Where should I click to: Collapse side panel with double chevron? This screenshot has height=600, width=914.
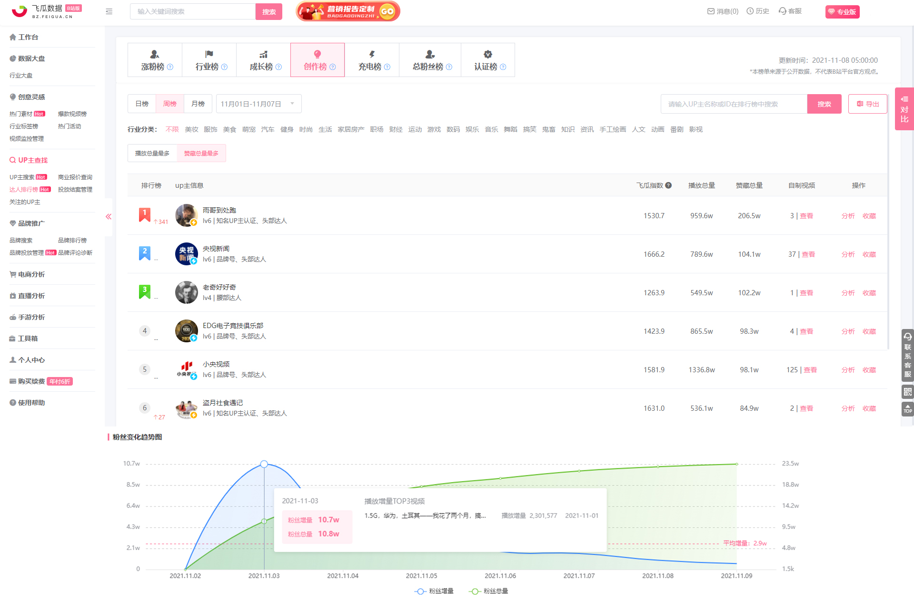point(109,217)
